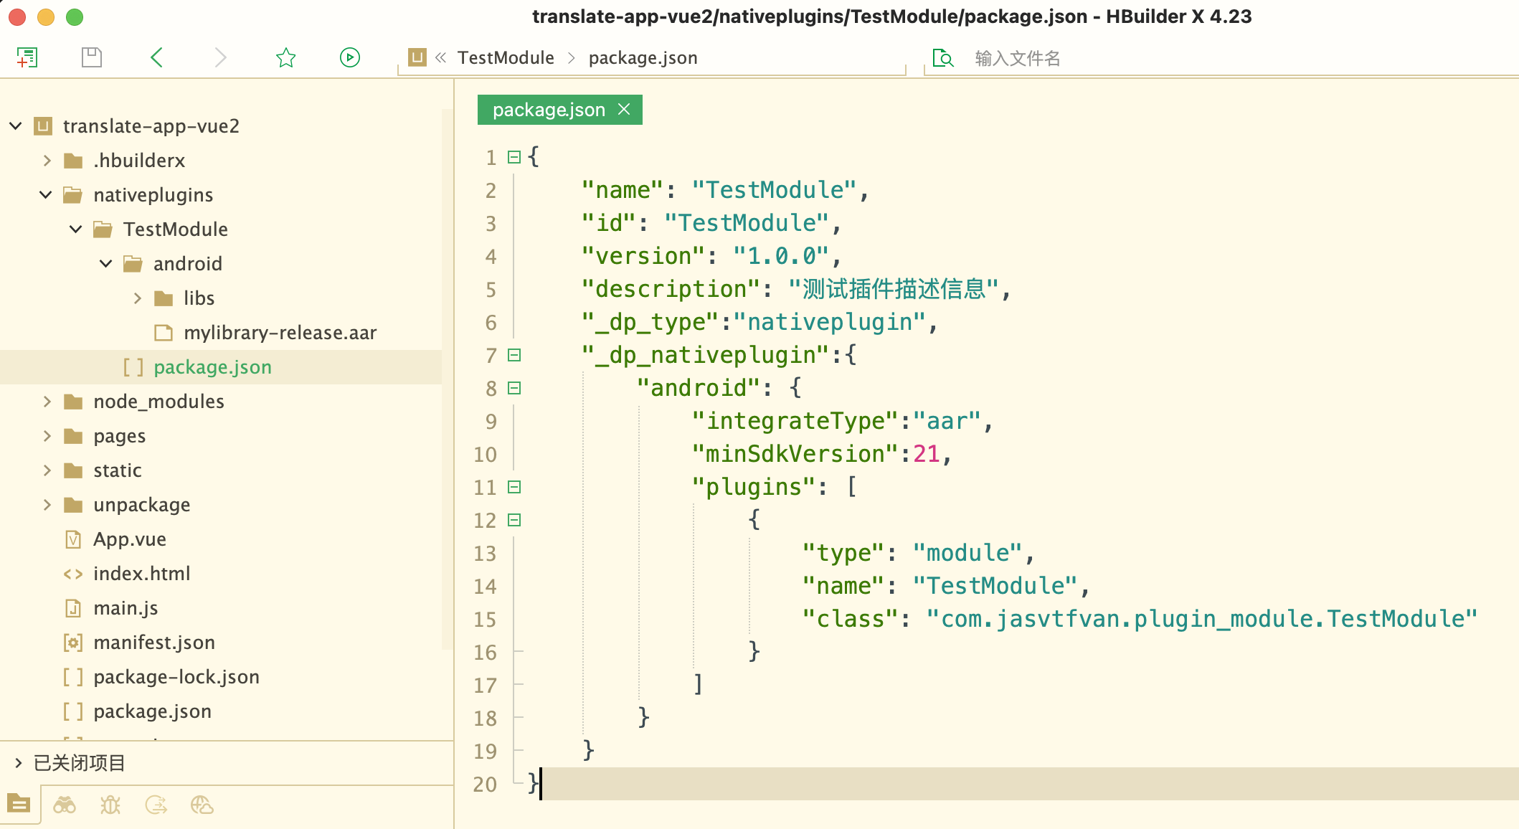The width and height of the screenshot is (1519, 829).
Task: Select mylibrary-release.aar in the tree
Action: pos(280,333)
